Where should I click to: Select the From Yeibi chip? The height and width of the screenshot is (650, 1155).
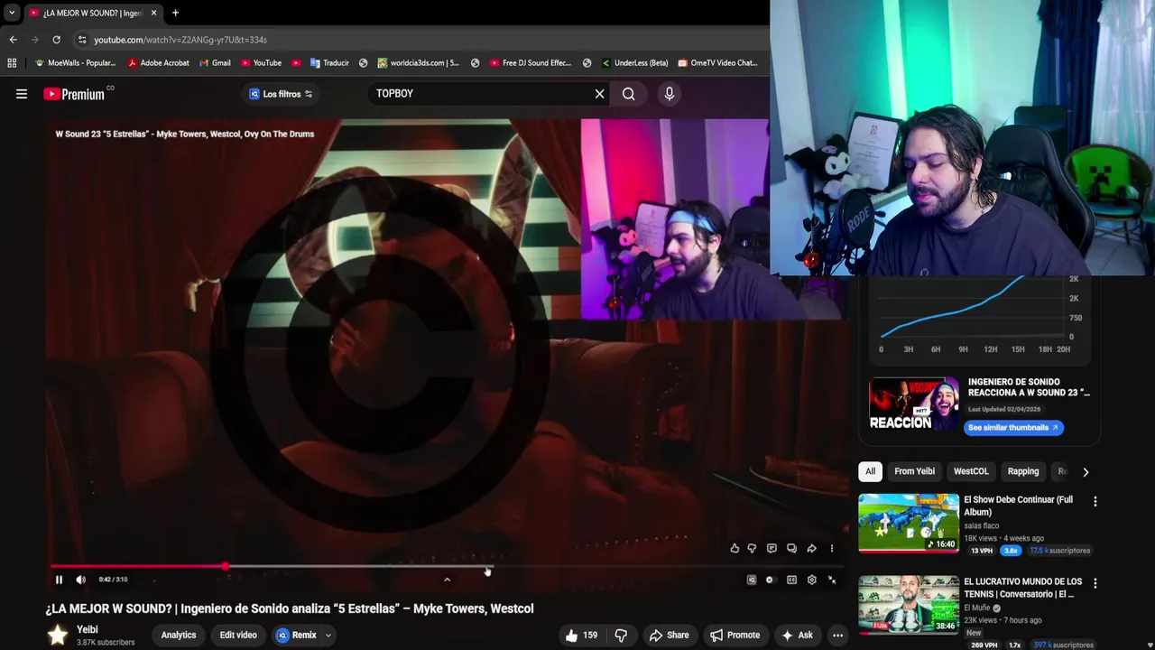click(914, 471)
